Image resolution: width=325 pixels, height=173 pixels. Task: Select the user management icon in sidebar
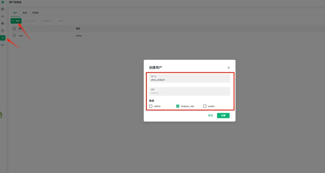tap(3, 38)
